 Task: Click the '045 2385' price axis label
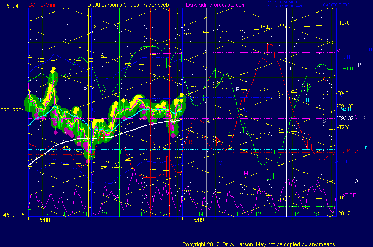13,215
